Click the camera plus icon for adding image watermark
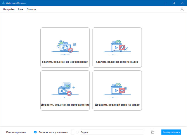 click(x=65, y=90)
